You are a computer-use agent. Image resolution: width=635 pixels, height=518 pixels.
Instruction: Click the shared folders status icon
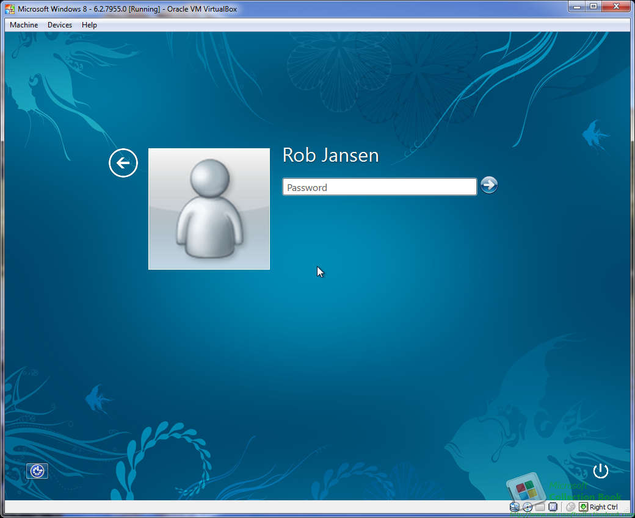coord(540,506)
